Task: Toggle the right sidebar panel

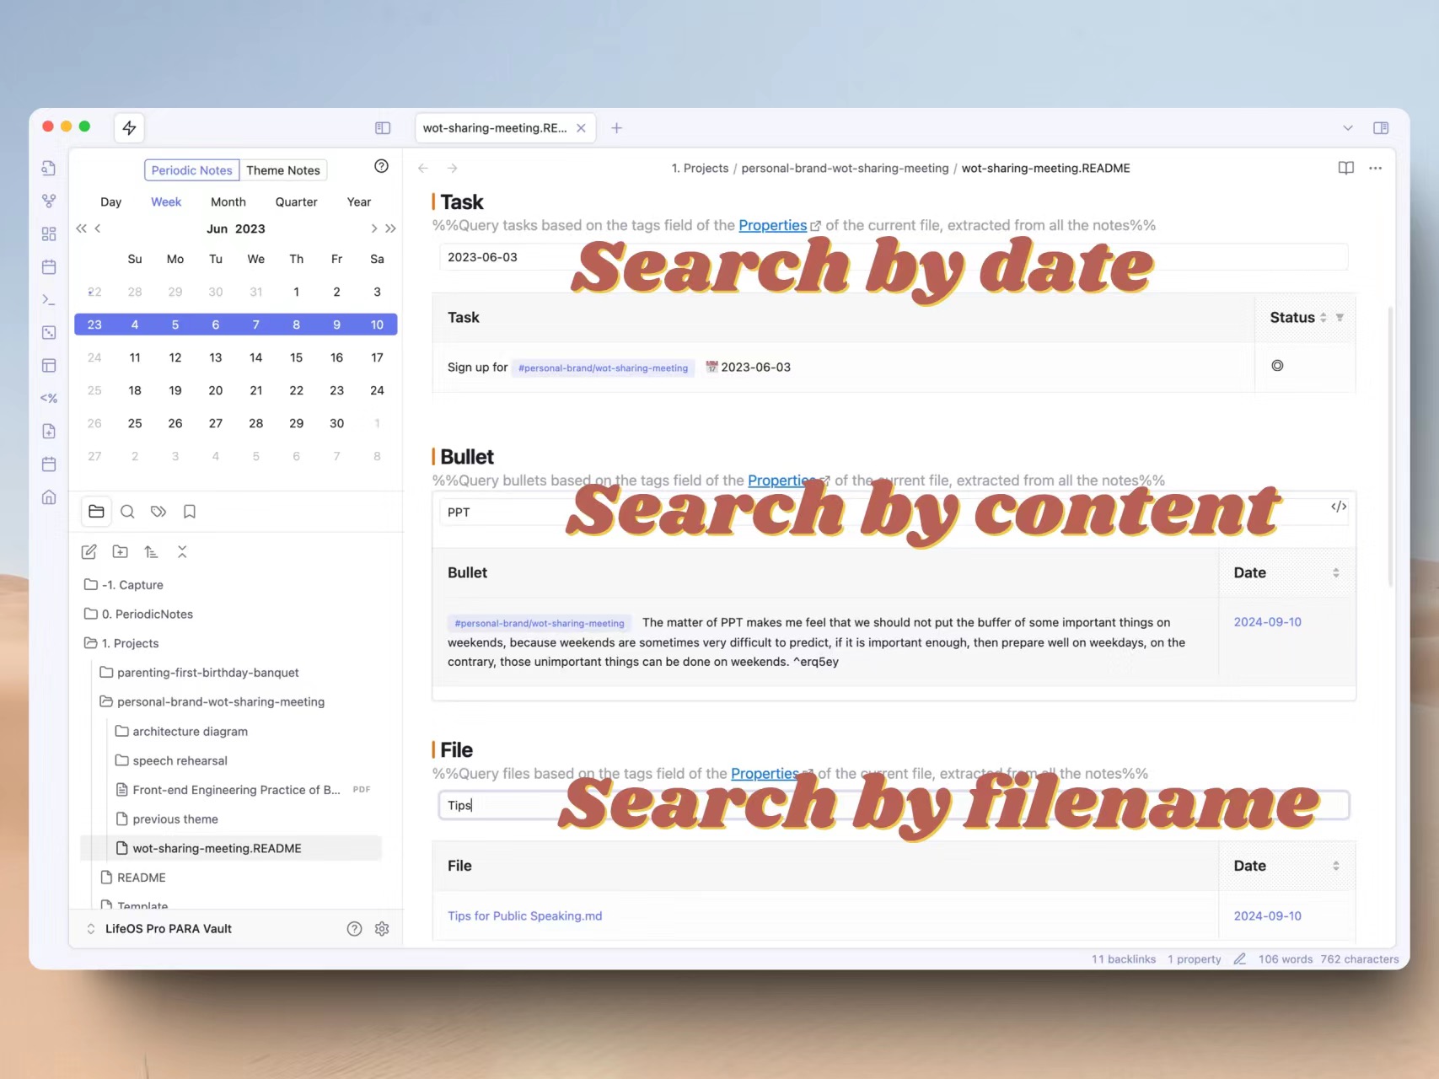Action: click(1381, 128)
